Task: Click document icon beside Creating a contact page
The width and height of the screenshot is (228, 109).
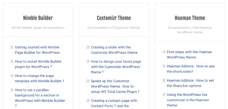Action: pos(88,100)
